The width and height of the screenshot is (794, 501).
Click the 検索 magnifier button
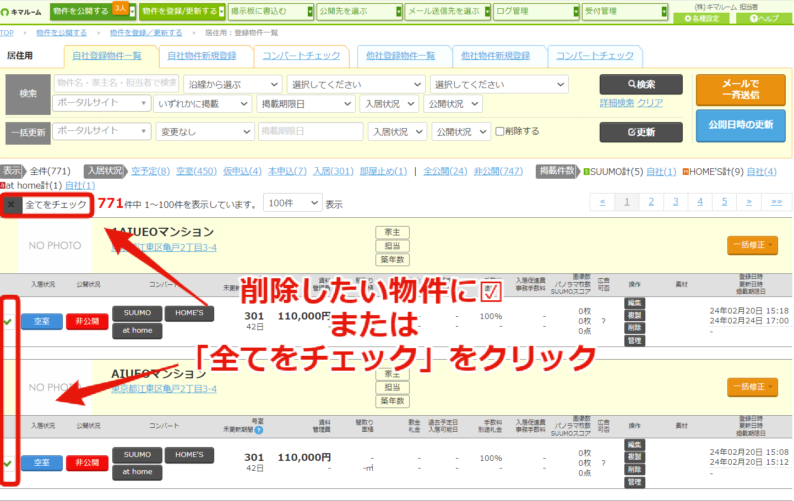click(641, 84)
